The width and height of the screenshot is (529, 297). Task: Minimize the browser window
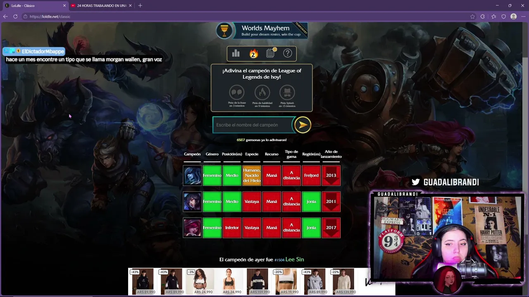[x=497, y=6]
